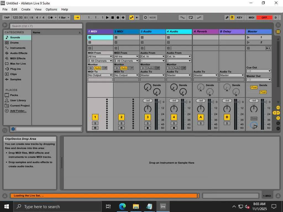The width and height of the screenshot is (283, 212).
Task: Open User Library in Places
Action: pos(18,100)
